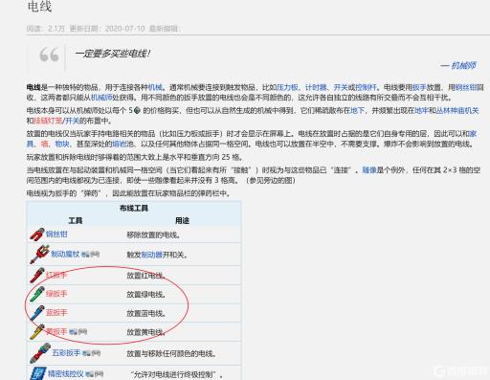Click the 工具 column header
The height and width of the screenshot is (380, 490).
click(x=76, y=220)
